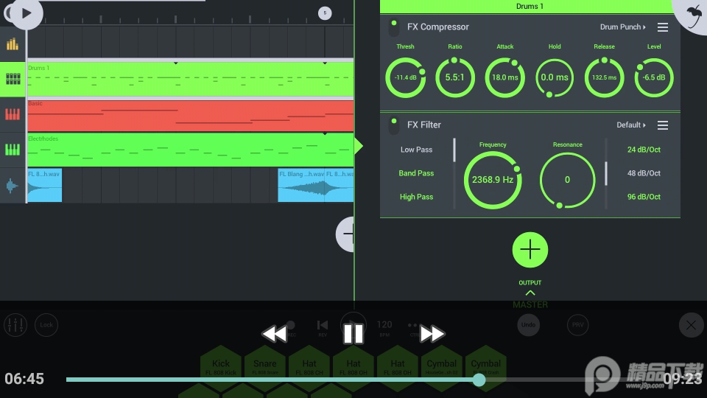This screenshot has width=707, height=398.
Task: Toggle the FX Filter power switch
Action: point(393,125)
